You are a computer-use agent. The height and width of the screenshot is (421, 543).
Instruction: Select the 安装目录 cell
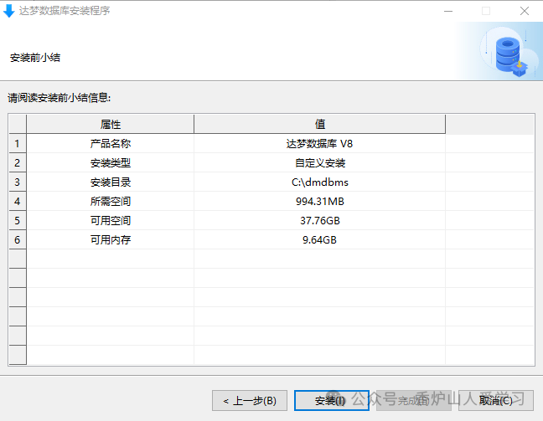point(110,182)
